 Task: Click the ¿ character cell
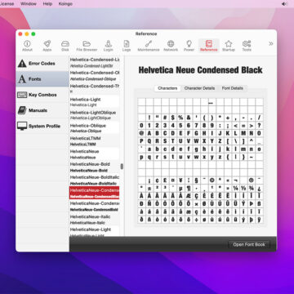pyautogui.click(x=259, y=188)
